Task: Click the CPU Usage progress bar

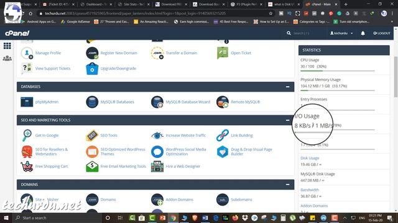Action: pyautogui.click(x=338, y=71)
